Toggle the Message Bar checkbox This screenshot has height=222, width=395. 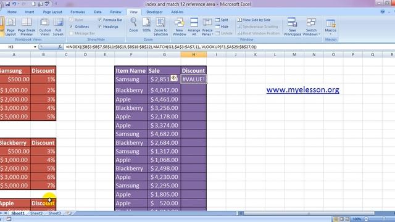click(72, 33)
